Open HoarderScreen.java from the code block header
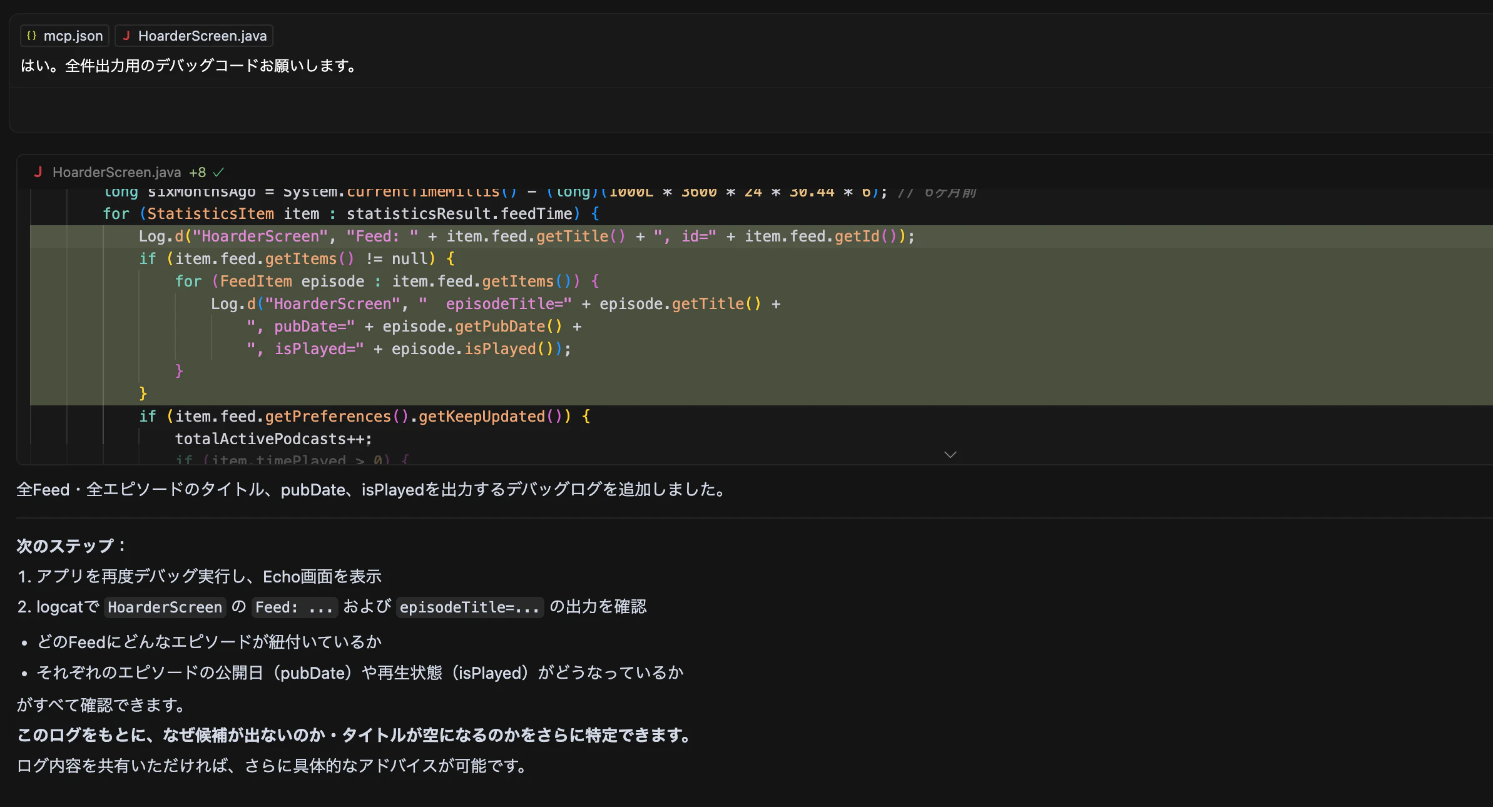 click(x=116, y=172)
